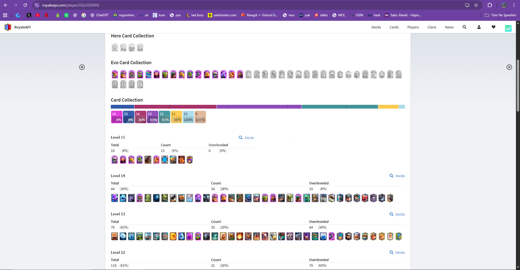Close the right side ad panel

tap(509, 67)
